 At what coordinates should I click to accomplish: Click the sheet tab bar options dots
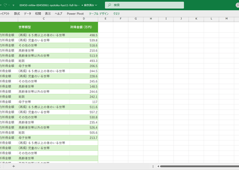click(x=153, y=166)
